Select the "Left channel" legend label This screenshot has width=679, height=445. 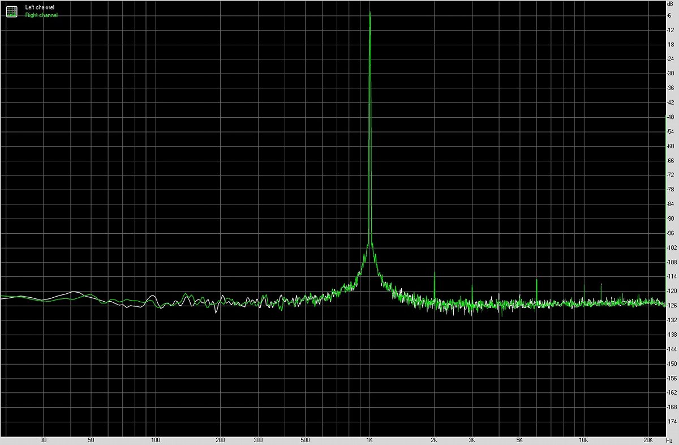[x=39, y=7]
